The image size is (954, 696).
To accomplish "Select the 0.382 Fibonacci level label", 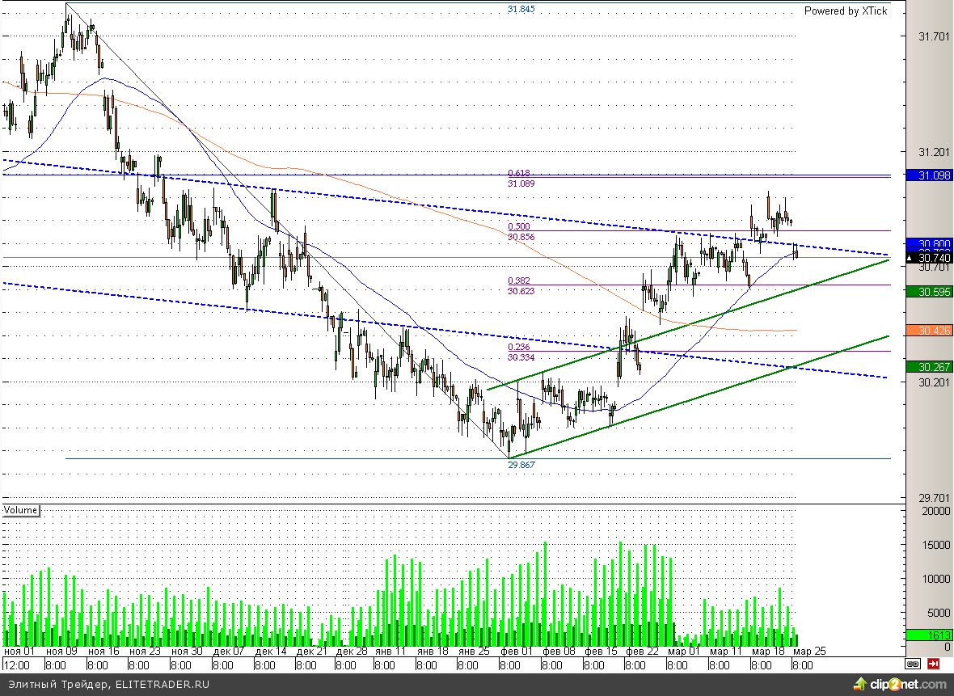I will tap(518, 281).
